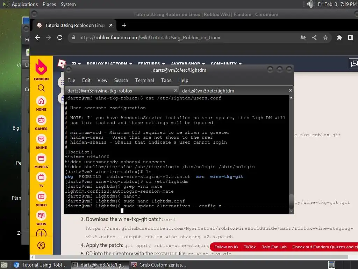Open the terminal Search menu

[x=121, y=80]
